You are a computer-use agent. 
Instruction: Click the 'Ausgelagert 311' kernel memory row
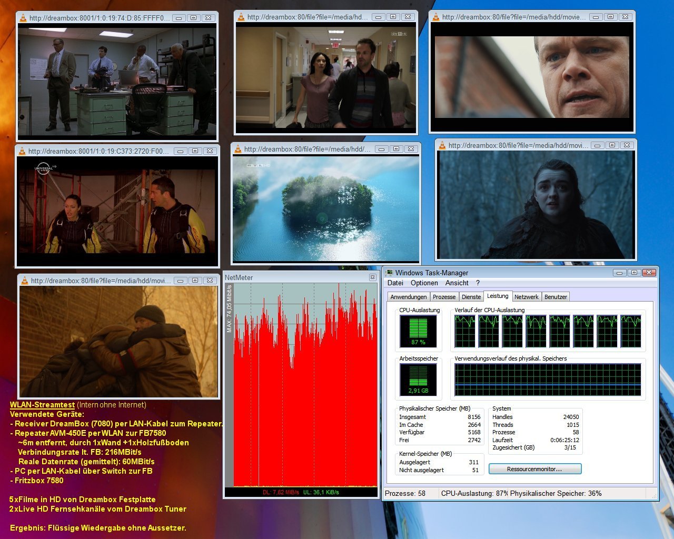click(x=439, y=462)
